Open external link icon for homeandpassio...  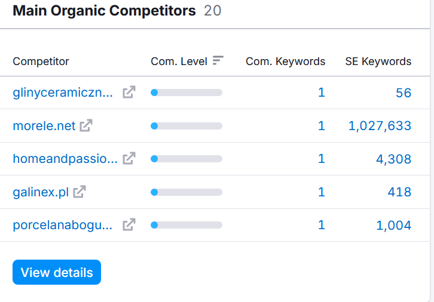(x=129, y=158)
